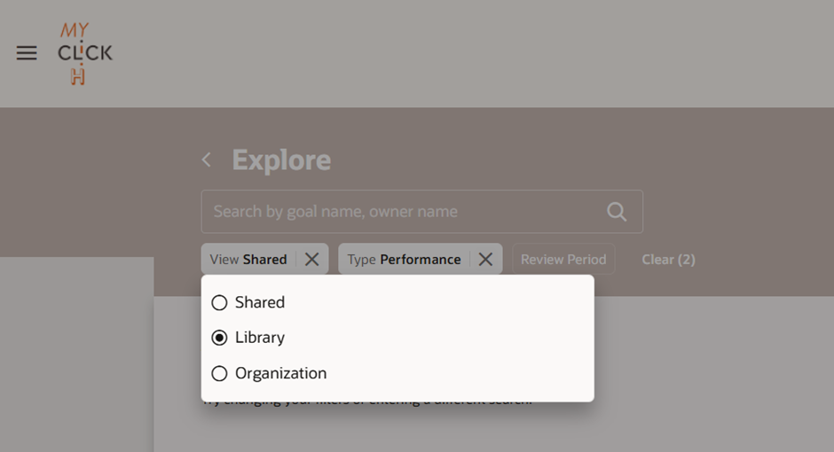Click the My Click H logo

click(85, 53)
